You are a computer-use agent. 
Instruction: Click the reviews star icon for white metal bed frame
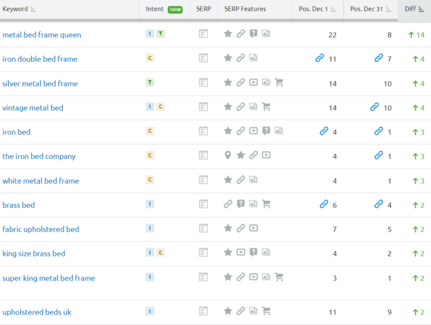pyautogui.click(x=228, y=180)
